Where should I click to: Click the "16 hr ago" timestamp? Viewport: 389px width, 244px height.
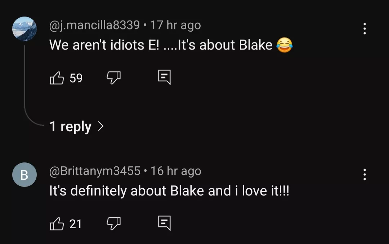click(176, 171)
